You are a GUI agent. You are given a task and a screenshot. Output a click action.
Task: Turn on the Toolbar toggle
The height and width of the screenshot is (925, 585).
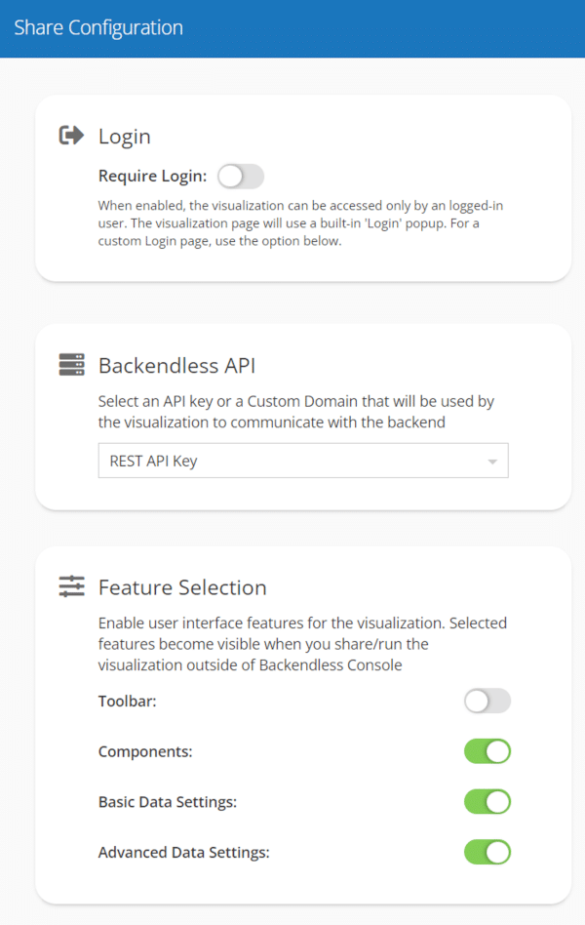point(487,701)
